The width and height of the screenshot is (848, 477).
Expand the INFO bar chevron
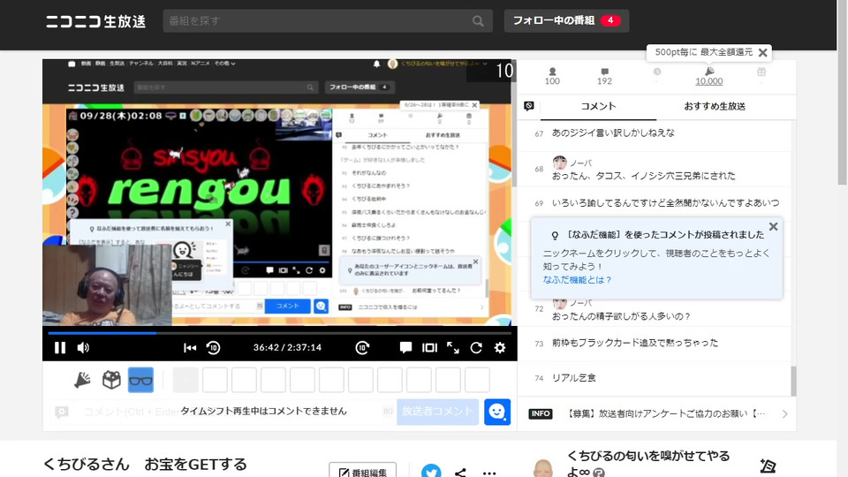pyautogui.click(x=784, y=414)
